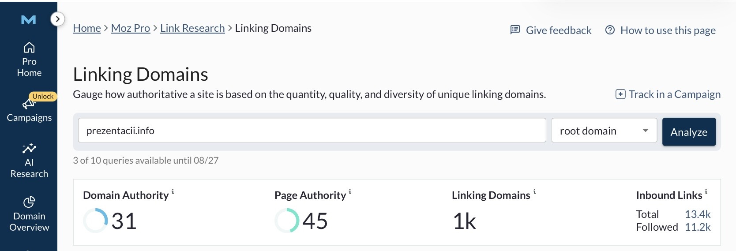
Task: Open AI Research in sidebar
Action: click(x=29, y=161)
